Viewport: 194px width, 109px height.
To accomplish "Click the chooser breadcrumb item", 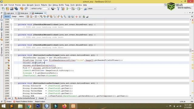I will pyautogui.click(x=41, y=98).
